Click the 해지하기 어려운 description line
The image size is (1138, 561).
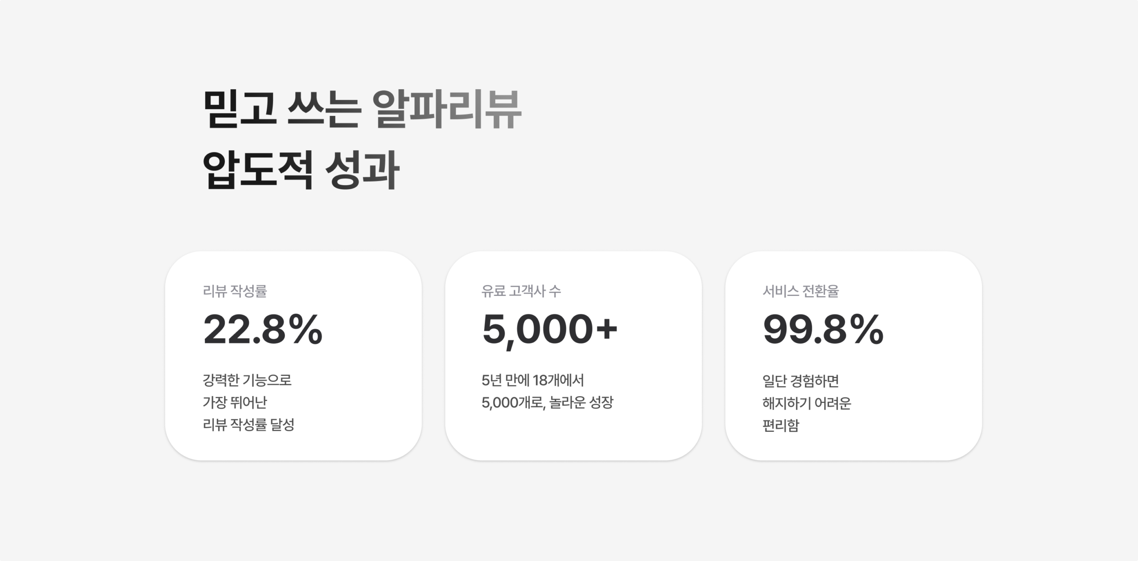click(x=807, y=403)
